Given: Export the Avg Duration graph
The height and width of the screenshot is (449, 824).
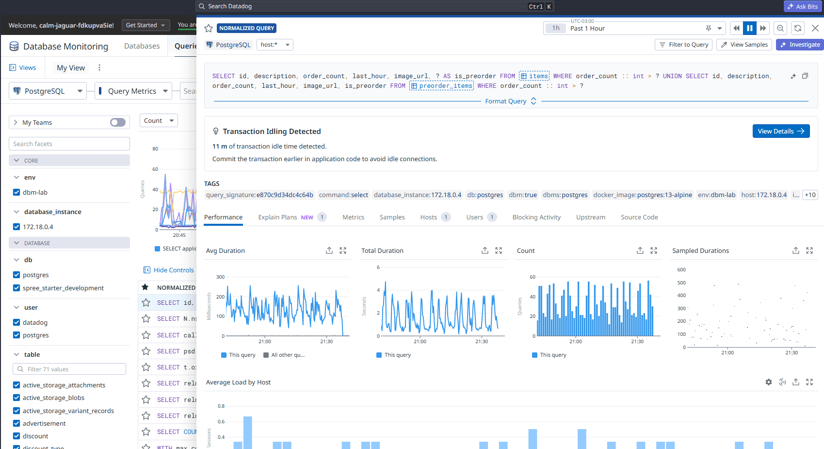Looking at the screenshot, I should click(x=329, y=250).
